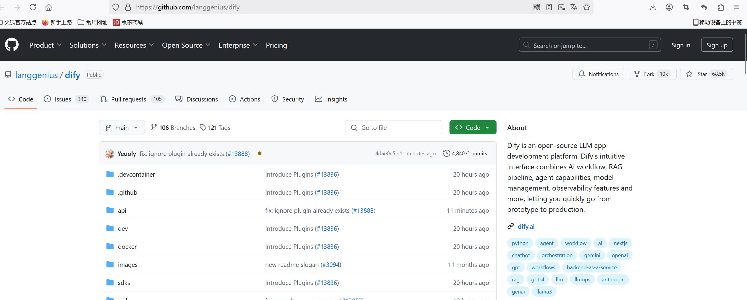Open the green Code dropdown button

pyautogui.click(x=473, y=128)
